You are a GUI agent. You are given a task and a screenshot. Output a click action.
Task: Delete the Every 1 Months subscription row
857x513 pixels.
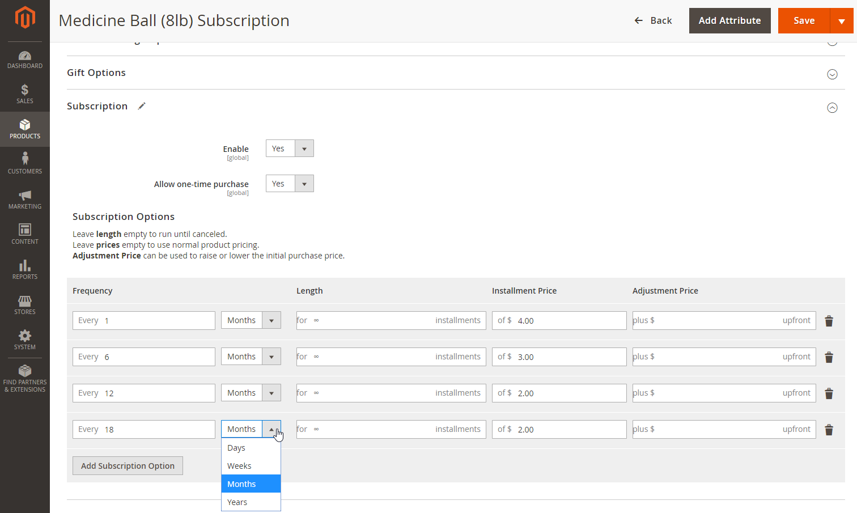pos(829,321)
